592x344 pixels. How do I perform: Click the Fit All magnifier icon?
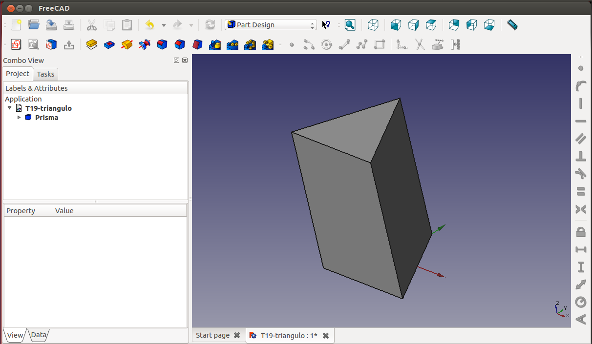point(350,25)
